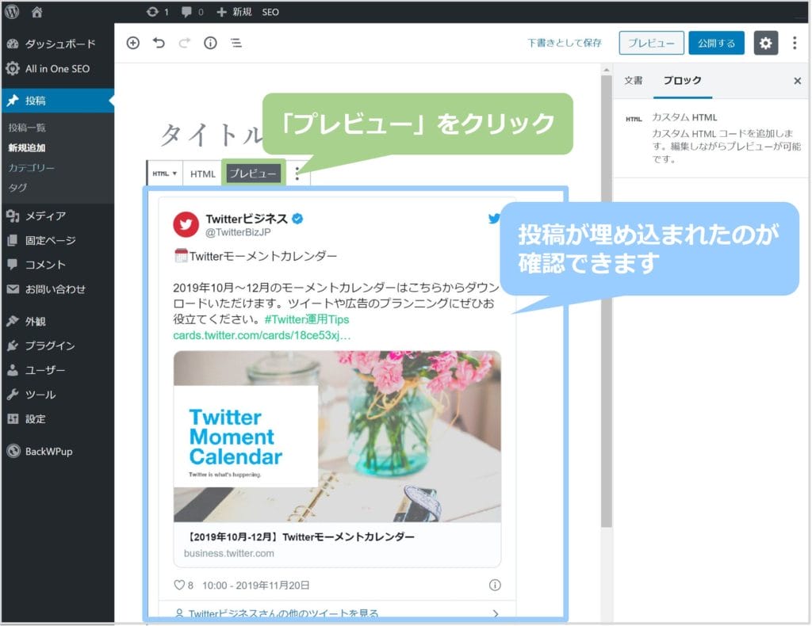
Task: Open the site home icon in admin bar
Action: coord(36,12)
